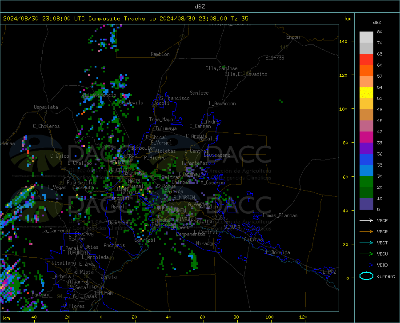This screenshot has width=400, height=323.
Task: Click the Clla.El_Cavadito label
Action: [x=246, y=74]
